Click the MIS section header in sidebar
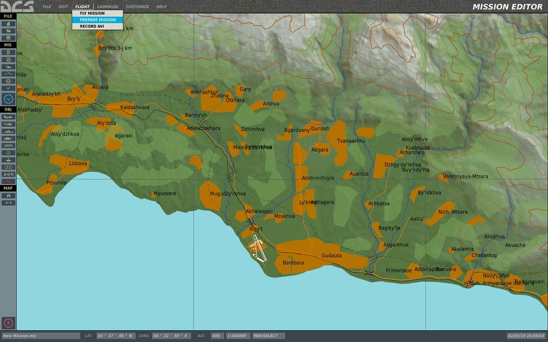The image size is (548, 342). pos(8,45)
